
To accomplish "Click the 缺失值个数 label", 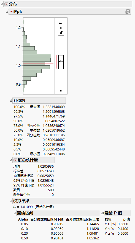I will point(22,195).
